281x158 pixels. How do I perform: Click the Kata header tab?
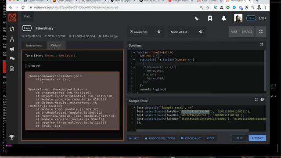(27, 16)
